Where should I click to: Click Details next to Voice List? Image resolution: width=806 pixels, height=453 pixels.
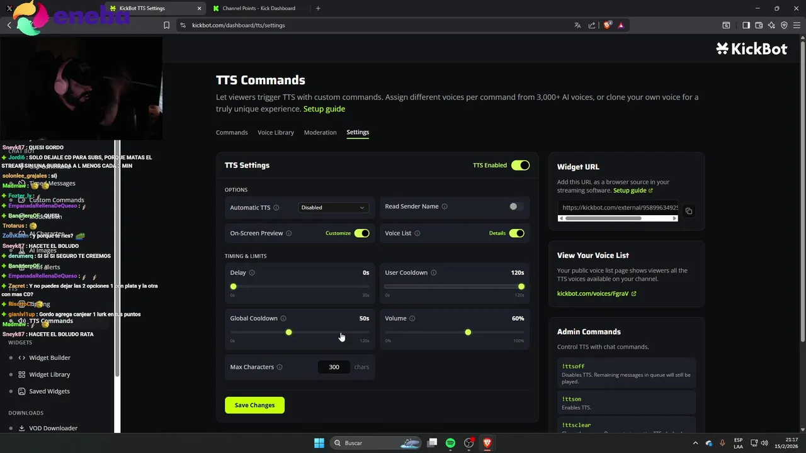[x=497, y=233]
